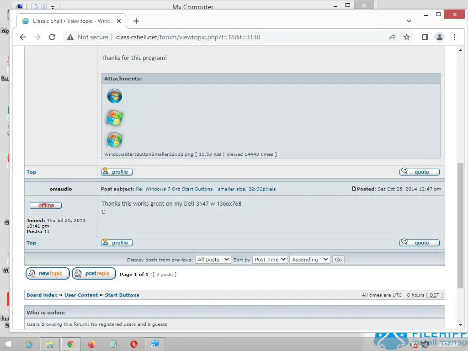Open the Ascending order dropdown
468x351 pixels.
point(309,260)
